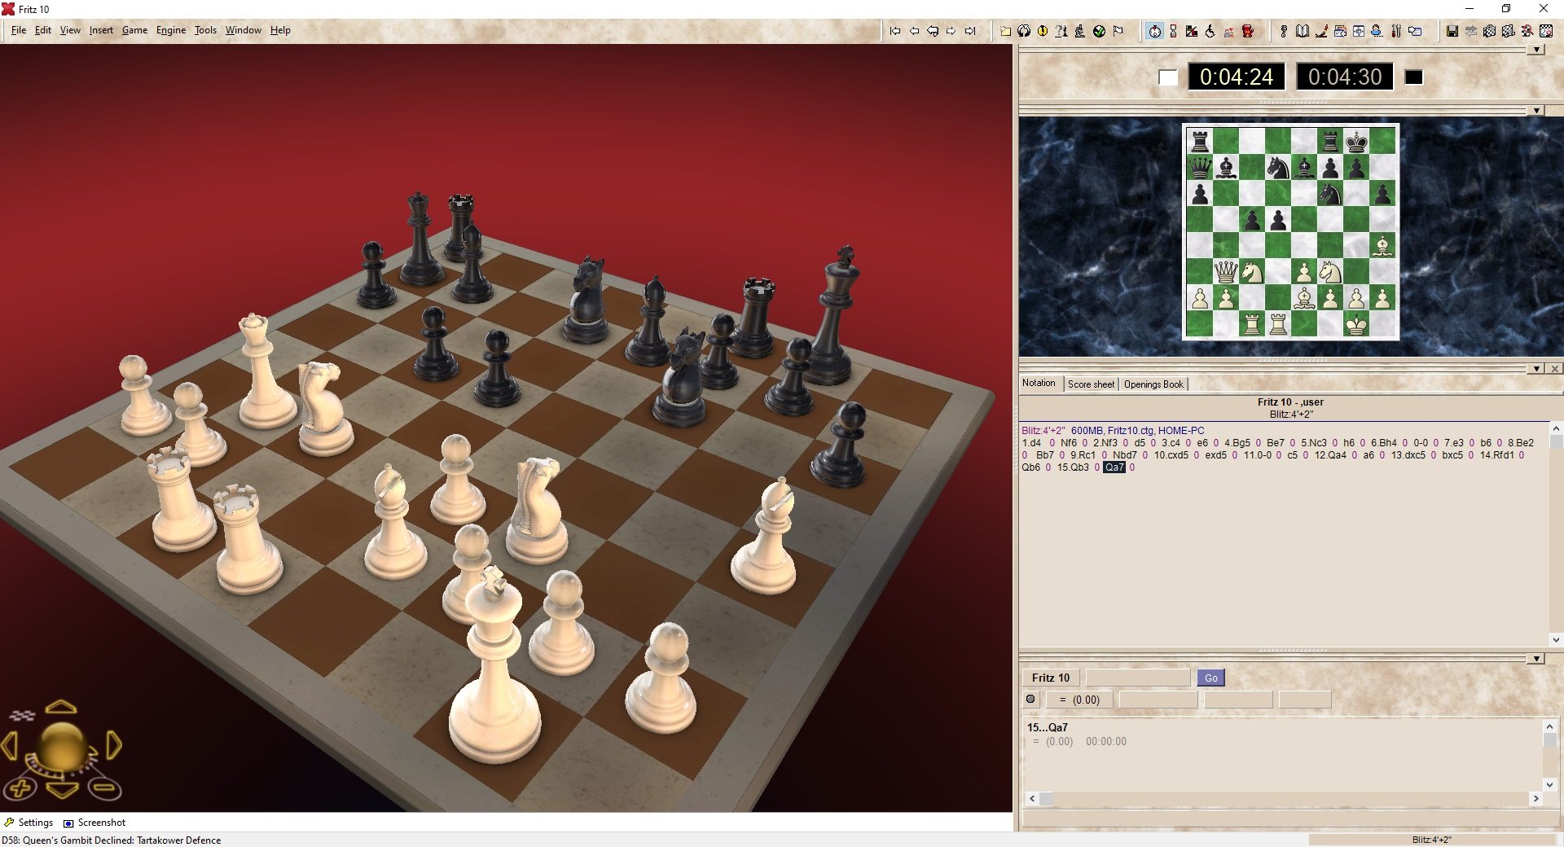The image size is (1564, 847).
Task: Open the Game menu
Action: 134,30
